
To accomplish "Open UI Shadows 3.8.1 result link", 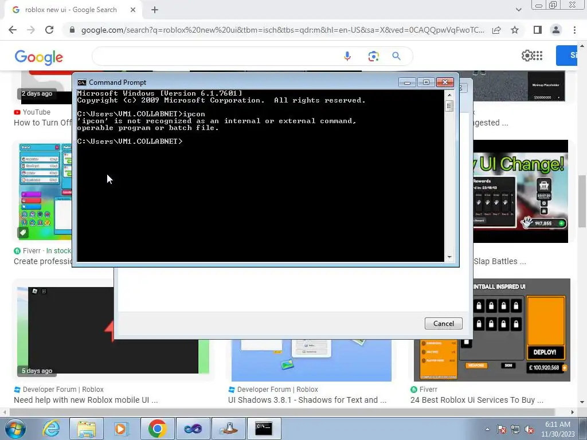I will pyautogui.click(x=307, y=399).
